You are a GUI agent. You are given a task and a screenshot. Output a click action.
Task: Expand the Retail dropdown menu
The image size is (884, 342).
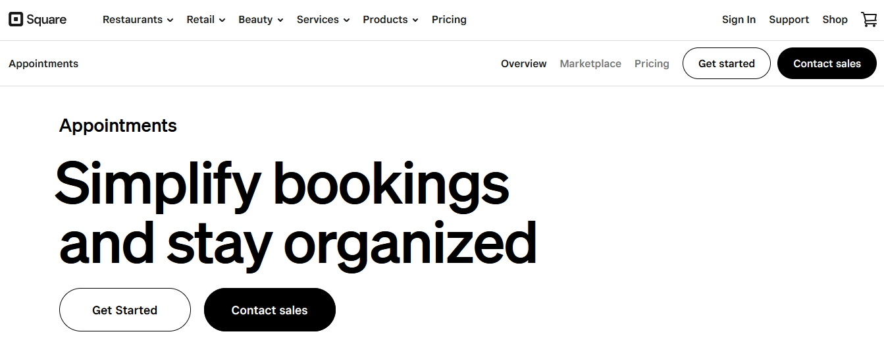point(206,20)
